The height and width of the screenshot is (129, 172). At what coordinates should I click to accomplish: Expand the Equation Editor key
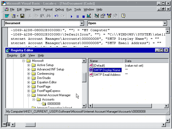[28, 82]
